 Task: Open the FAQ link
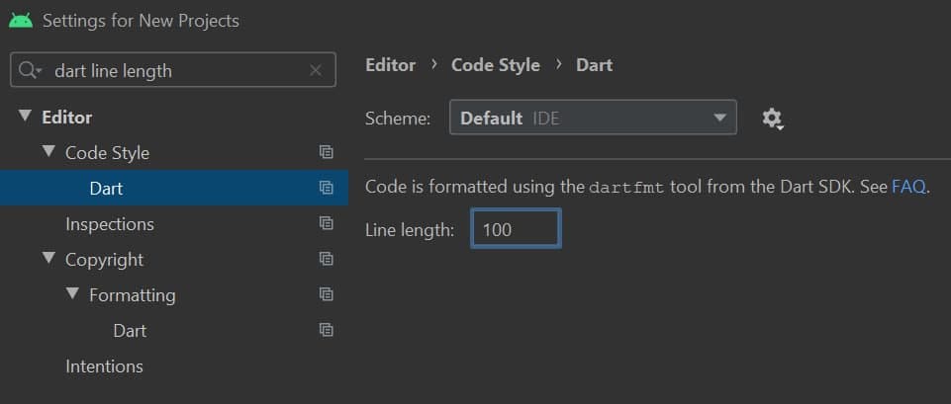(908, 187)
